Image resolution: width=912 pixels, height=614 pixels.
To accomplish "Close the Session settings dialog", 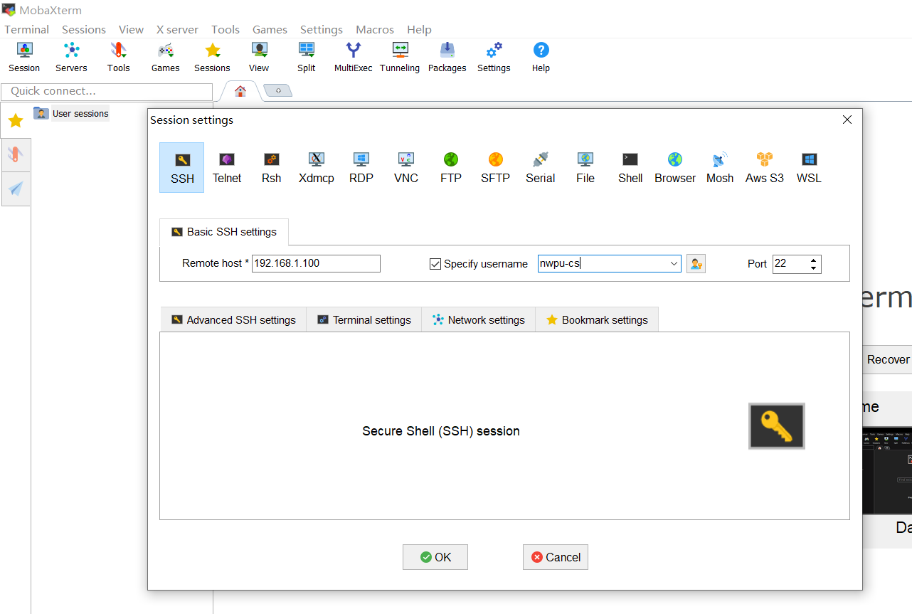I will [847, 120].
